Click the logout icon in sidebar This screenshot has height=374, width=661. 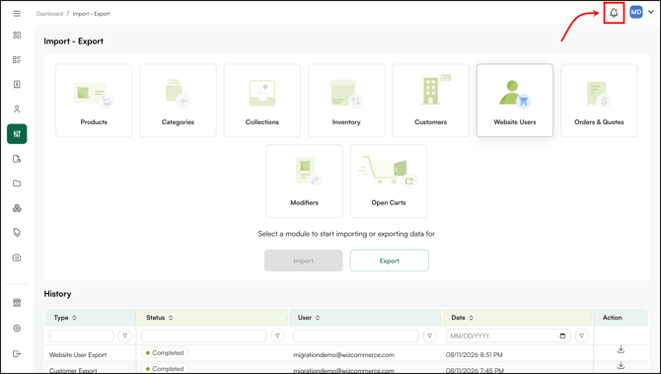(17, 353)
